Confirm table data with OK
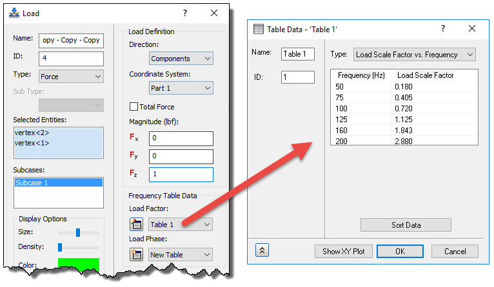The image size is (494, 287). [400, 252]
